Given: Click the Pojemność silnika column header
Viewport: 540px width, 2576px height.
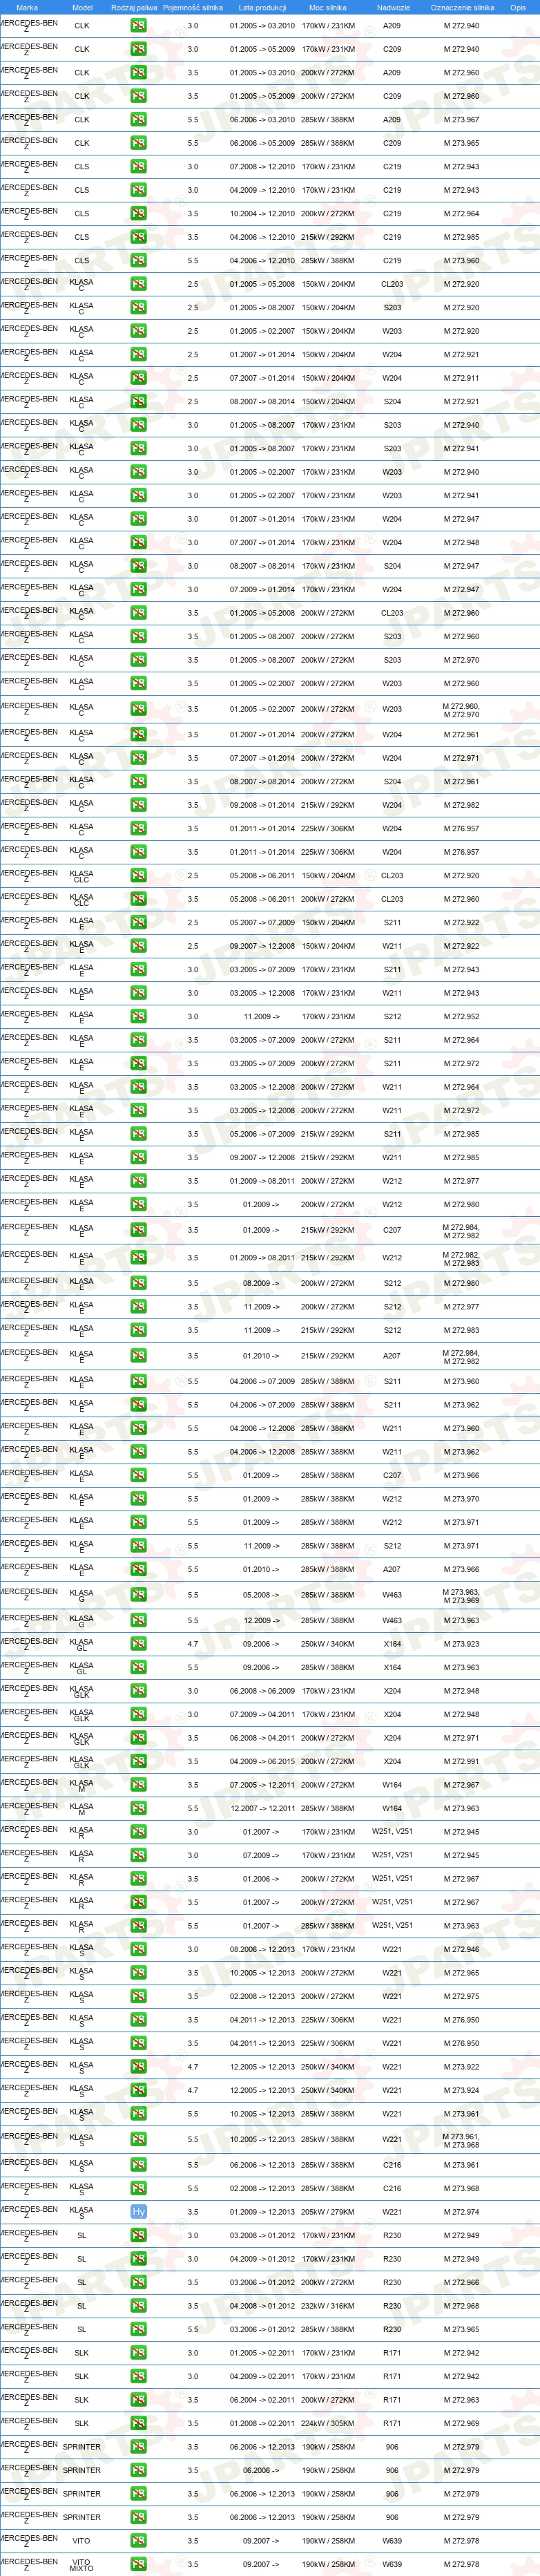Looking at the screenshot, I should click(193, 7).
